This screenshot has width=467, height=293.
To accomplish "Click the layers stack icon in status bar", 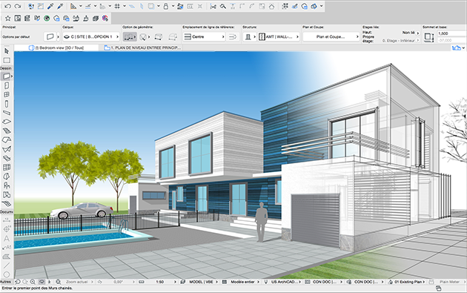I will [x=183, y=282].
